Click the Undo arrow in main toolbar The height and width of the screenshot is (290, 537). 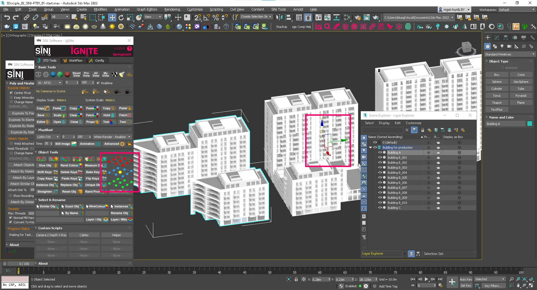7,18
